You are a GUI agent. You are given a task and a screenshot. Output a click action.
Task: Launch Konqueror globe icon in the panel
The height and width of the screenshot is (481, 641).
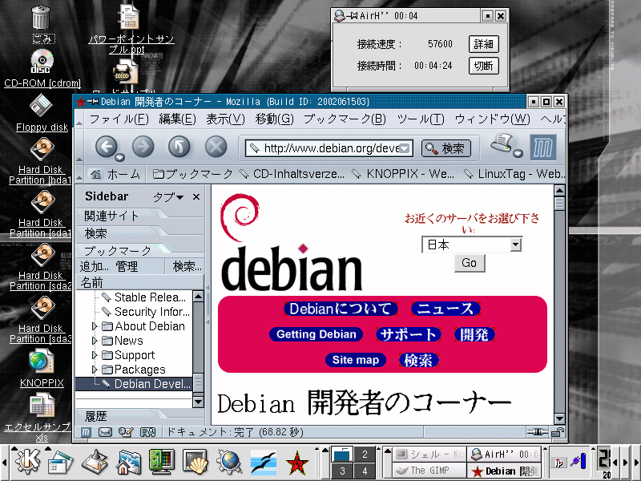229,463
